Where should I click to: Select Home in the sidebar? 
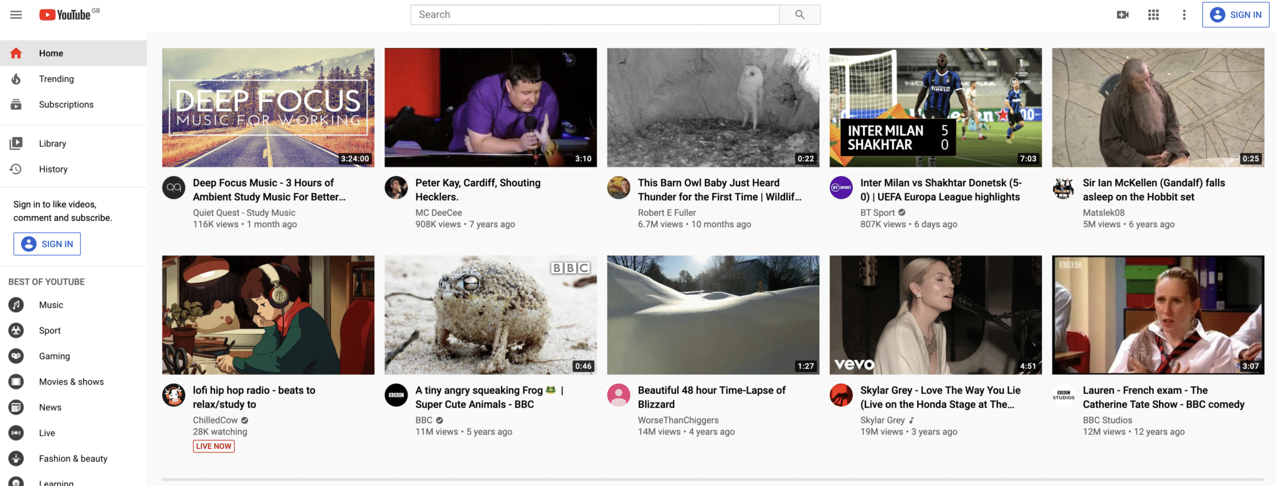[x=74, y=53]
